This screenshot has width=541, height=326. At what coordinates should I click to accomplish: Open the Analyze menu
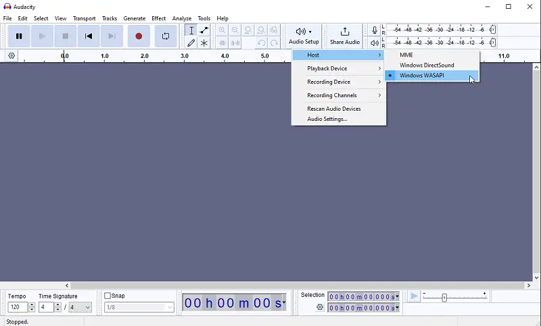pos(182,18)
